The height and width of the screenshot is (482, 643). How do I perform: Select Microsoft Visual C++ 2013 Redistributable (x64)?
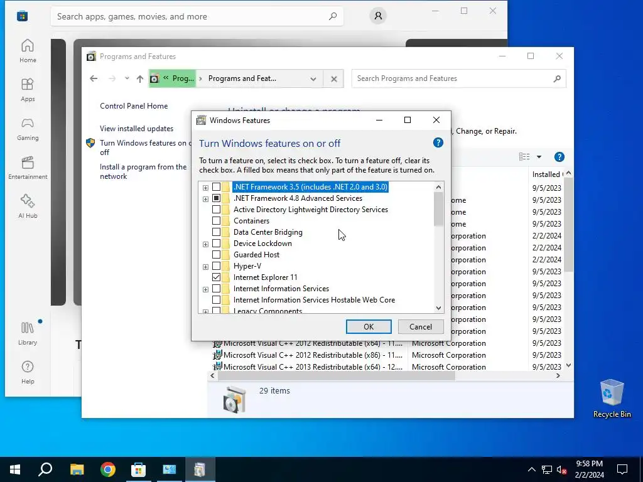tap(313, 367)
